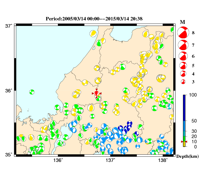Select the red highlighted earthquake marker
Screen dimensions: 201x173
pyautogui.click(x=97, y=93)
